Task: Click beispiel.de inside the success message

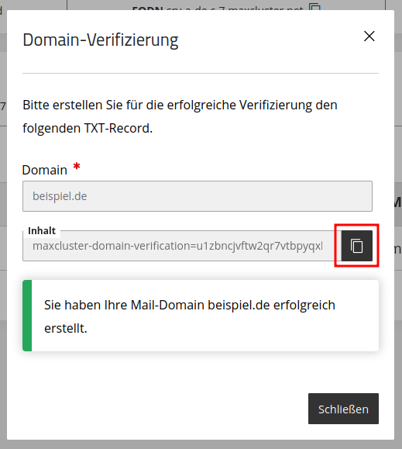Action: [239, 305]
